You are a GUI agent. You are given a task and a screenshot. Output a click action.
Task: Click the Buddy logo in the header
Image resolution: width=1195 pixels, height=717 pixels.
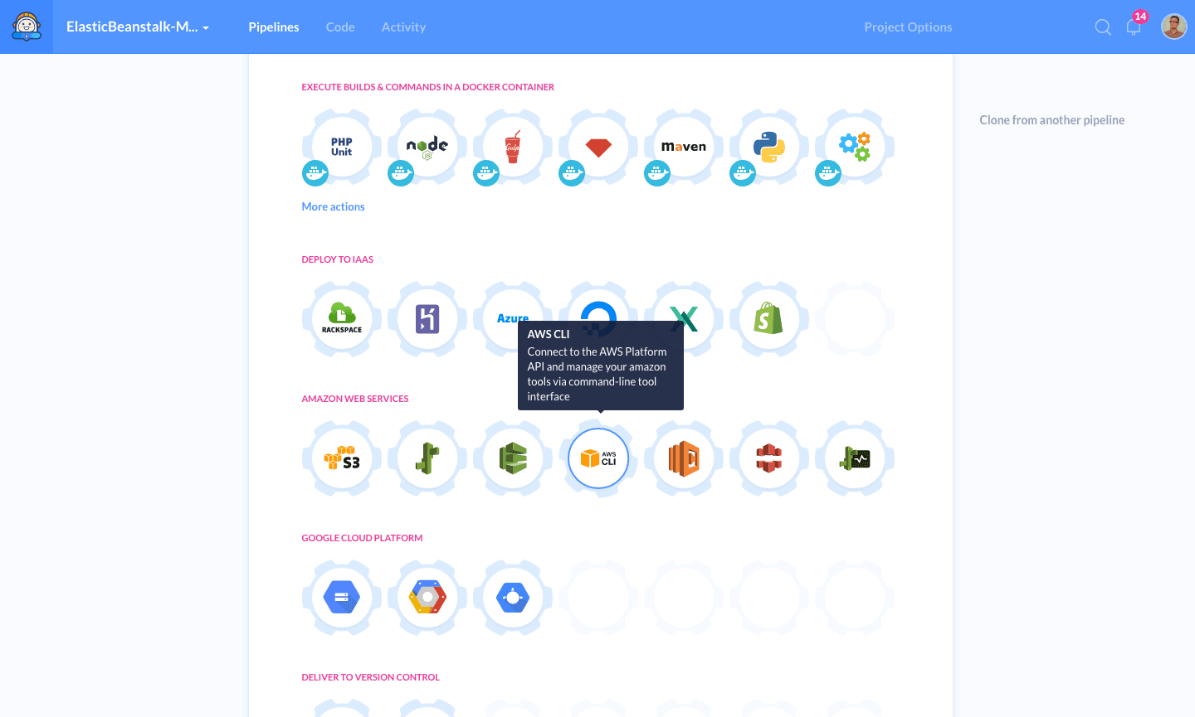point(27,27)
